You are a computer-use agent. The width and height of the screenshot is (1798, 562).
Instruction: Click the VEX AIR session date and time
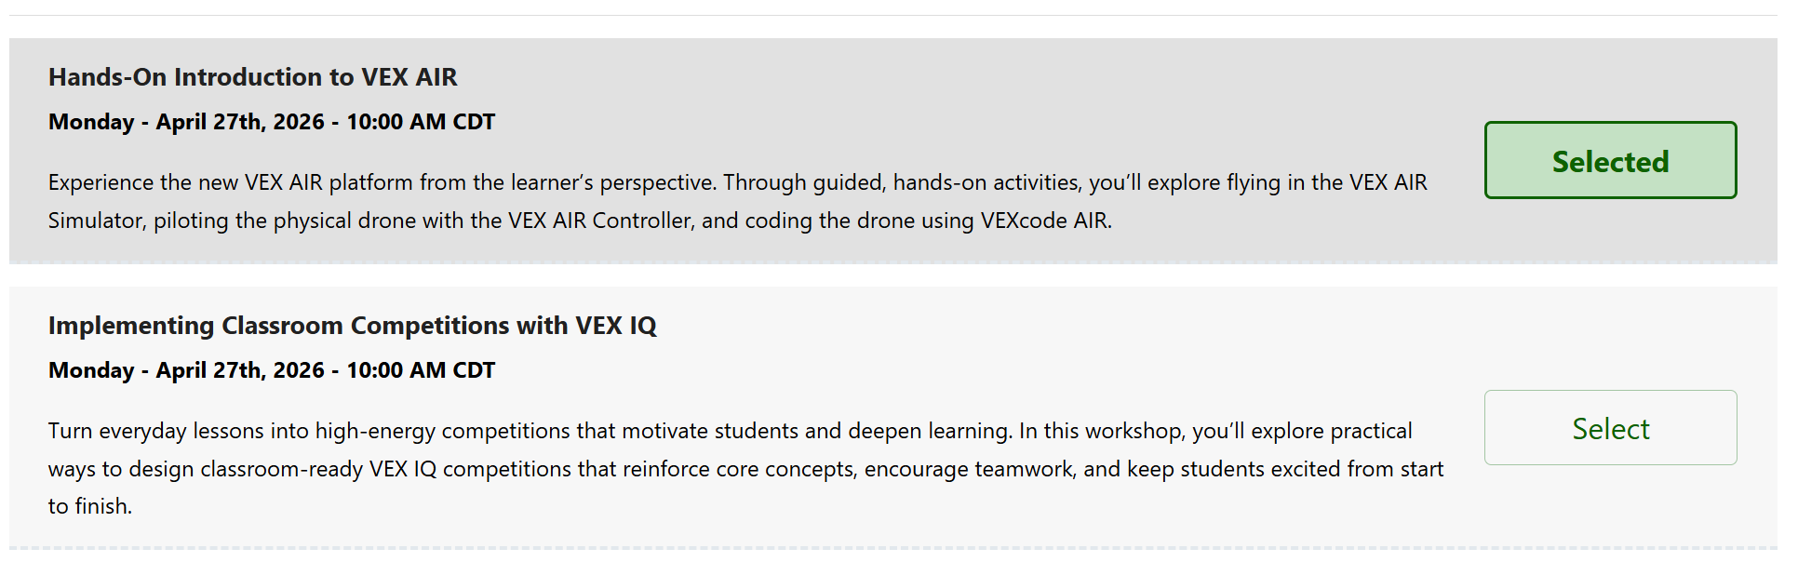[x=271, y=122]
